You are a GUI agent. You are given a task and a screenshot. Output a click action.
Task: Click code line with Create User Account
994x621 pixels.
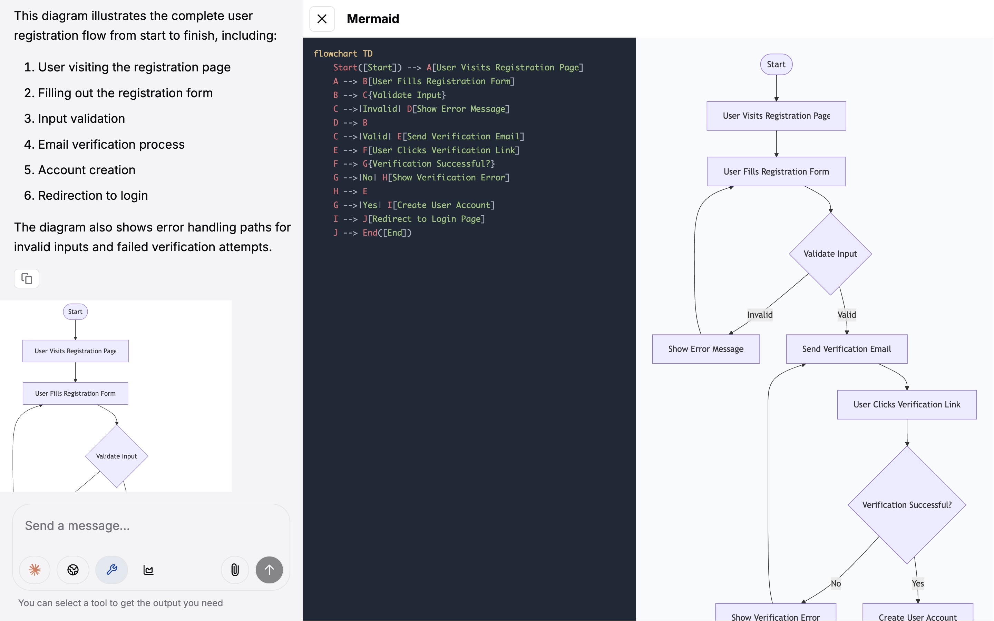[414, 205]
